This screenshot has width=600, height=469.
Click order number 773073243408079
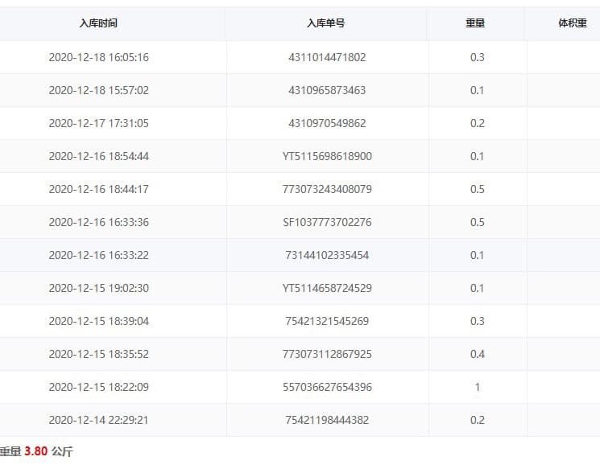pos(327,189)
